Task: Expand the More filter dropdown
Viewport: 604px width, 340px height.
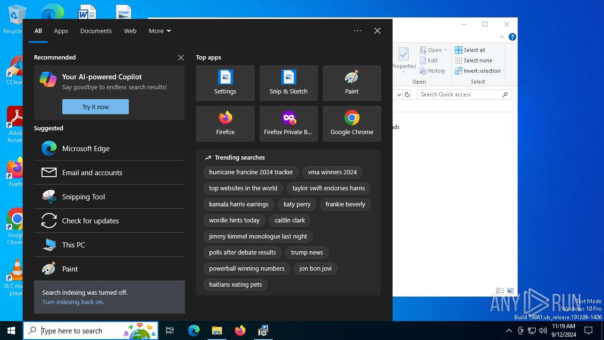Action: [x=160, y=31]
